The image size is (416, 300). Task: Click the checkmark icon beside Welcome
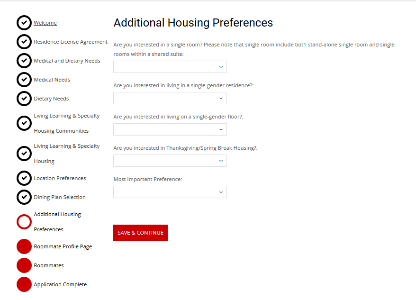click(x=24, y=23)
